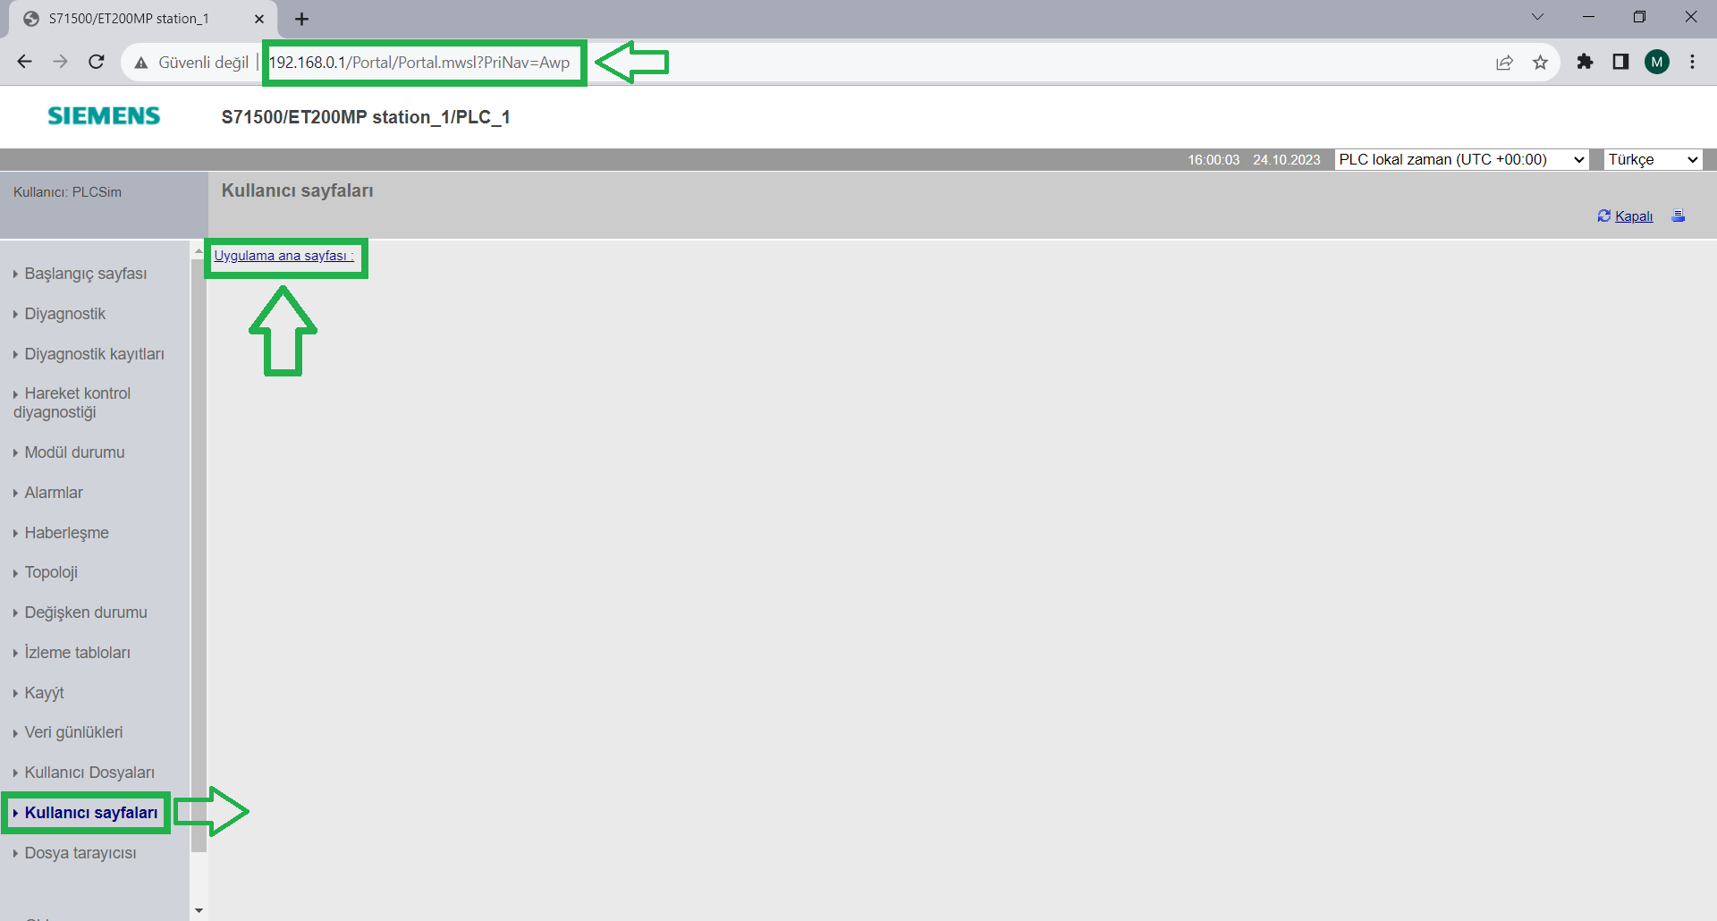Click the Uygulama ana sayfası link
Viewport: 1717px width, 921px height.
283,256
